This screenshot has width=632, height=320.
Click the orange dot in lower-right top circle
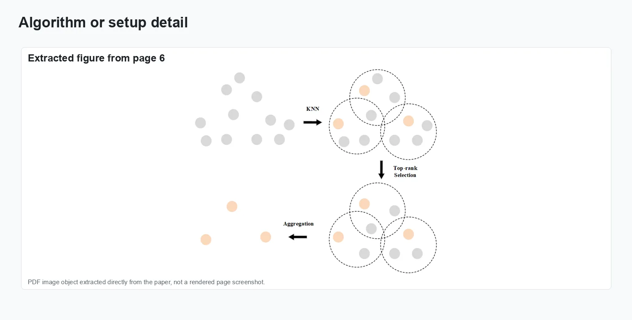click(364, 204)
